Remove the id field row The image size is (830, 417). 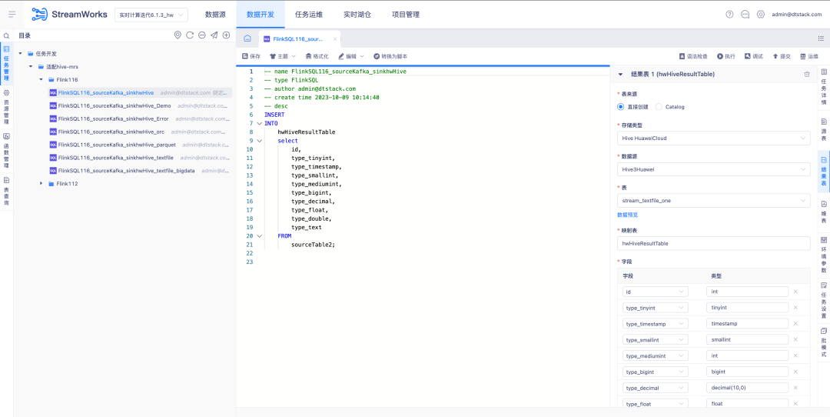[795, 292]
